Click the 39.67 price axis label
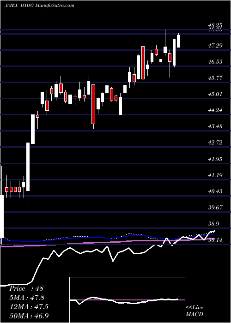The image size is (231, 323). pyautogui.click(x=215, y=207)
